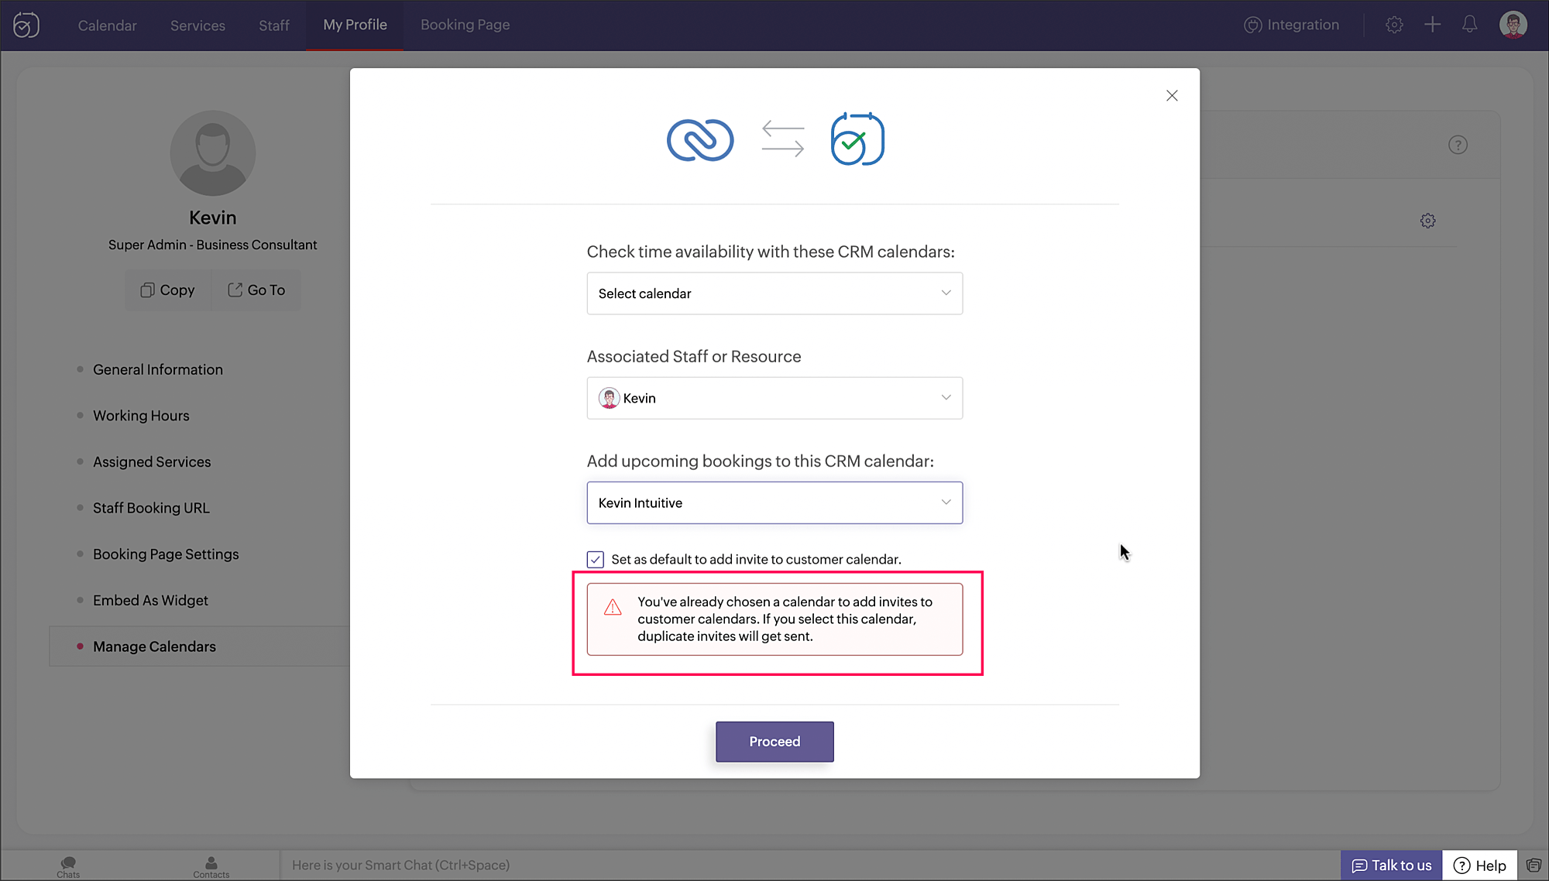The height and width of the screenshot is (881, 1549).
Task: Open Booking Page Settings section
Action: point(166,554)
